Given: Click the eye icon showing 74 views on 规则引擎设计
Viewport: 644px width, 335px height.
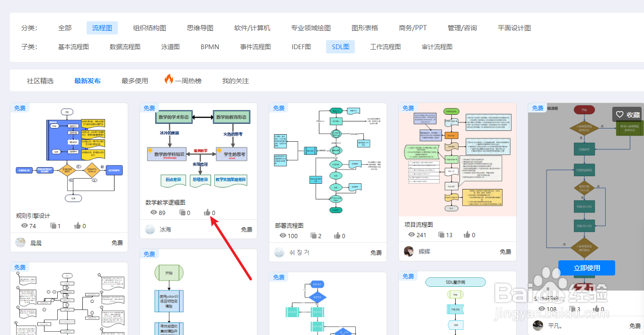Looking at the screenshot, I should [x=24, y=226].
